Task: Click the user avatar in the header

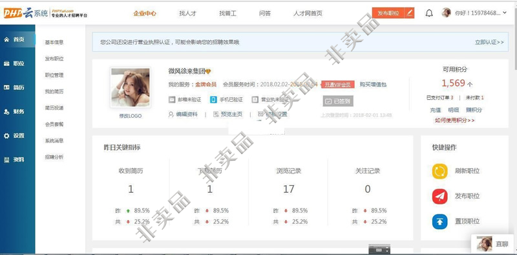Action: point(446,13)
